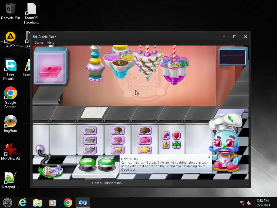The width and height of the screenshot is (277, 208).
Task: Click the How To Play tooltip heading
Action: point(130,159)
